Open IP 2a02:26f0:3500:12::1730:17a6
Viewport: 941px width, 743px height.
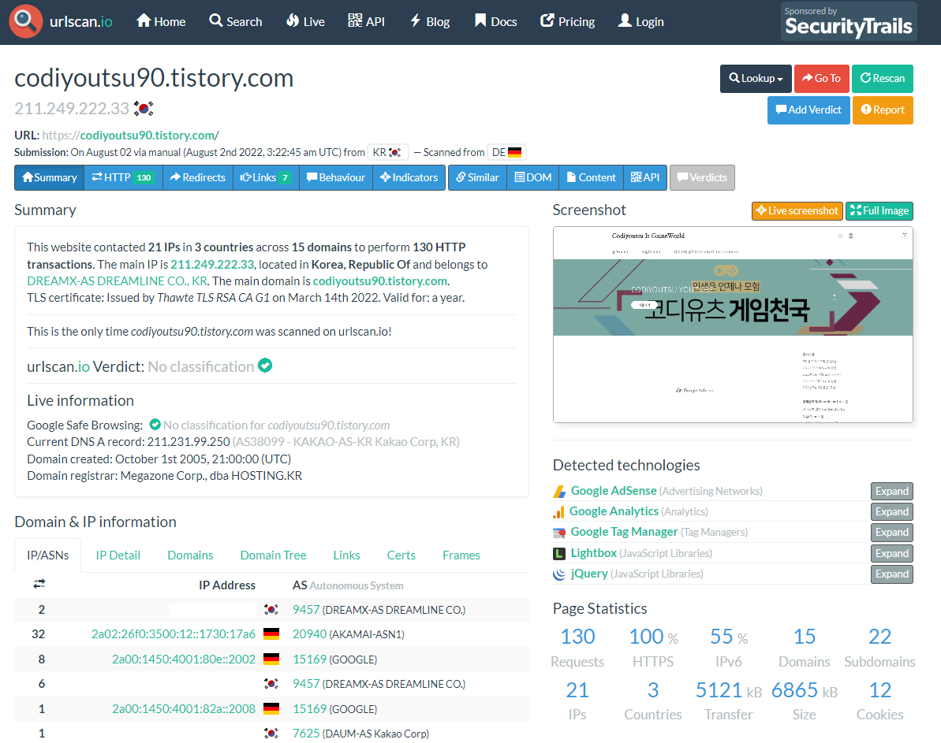click(x=174, y=634)
